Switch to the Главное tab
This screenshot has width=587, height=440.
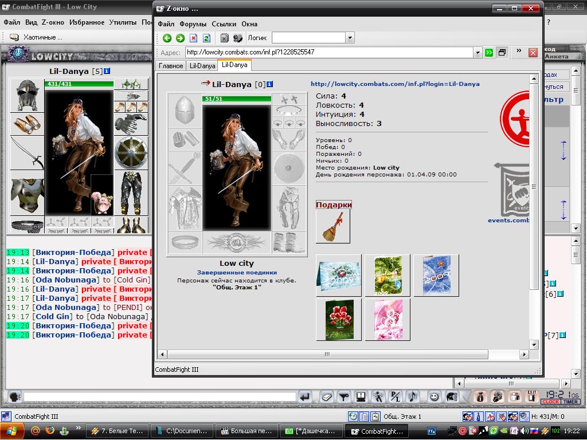coord(171,66)
